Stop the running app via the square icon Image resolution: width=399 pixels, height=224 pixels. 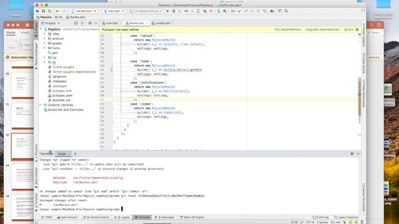pyautogui.click(x=211, y=11)
